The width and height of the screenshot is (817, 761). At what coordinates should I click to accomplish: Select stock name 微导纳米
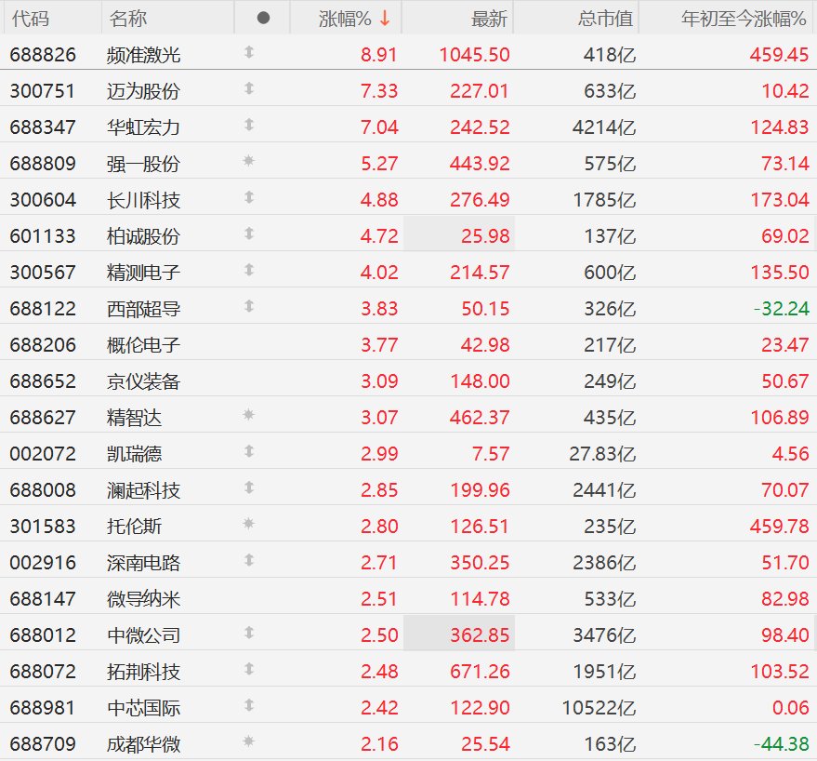click(x=144, y=599)
